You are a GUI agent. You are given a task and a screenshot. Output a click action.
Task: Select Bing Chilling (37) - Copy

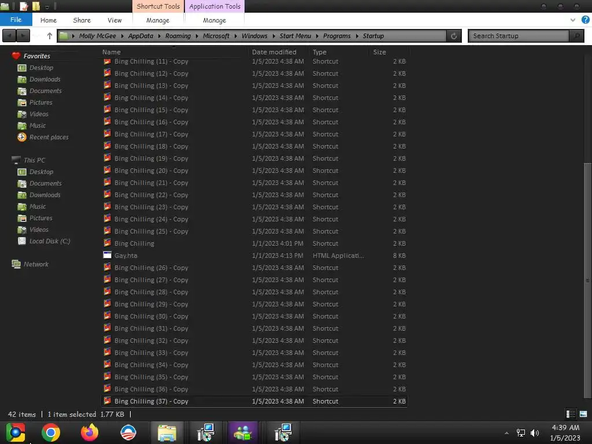point(254,401)
